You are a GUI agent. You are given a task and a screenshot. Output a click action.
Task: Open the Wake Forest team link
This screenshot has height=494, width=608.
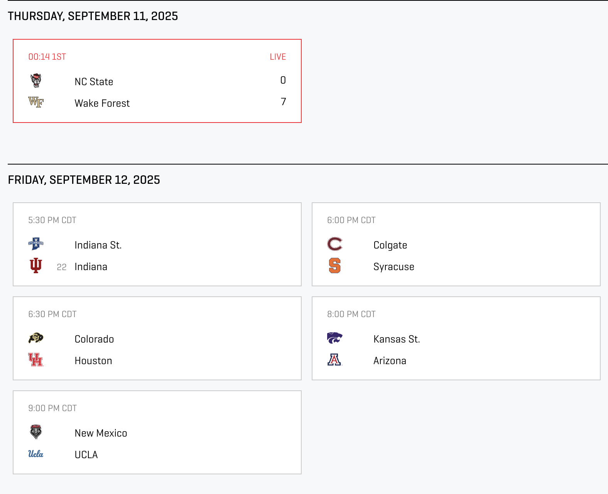102,103
